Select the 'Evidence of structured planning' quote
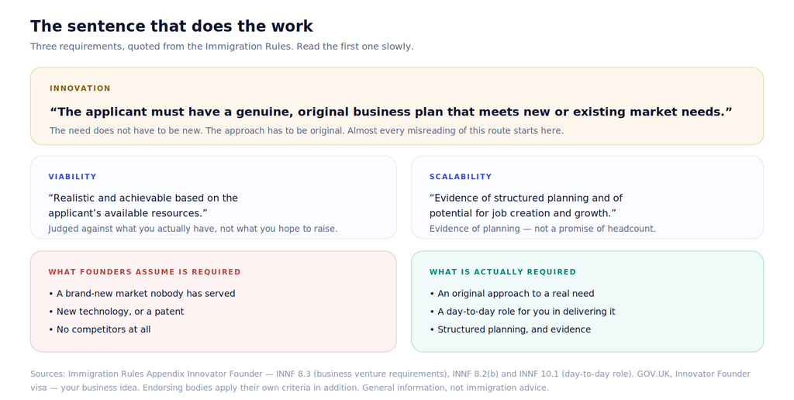Image resolution: width=794 pixels, height=400 pixels. pos(526,205)
